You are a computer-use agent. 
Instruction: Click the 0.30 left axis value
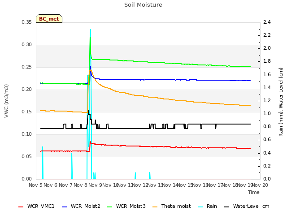(x=27, y=45)
